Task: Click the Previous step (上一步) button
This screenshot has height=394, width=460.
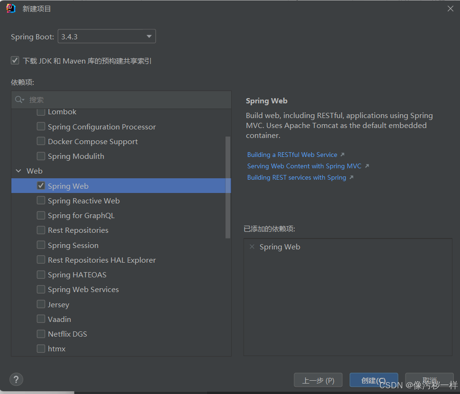Action: tap(318, 381)
